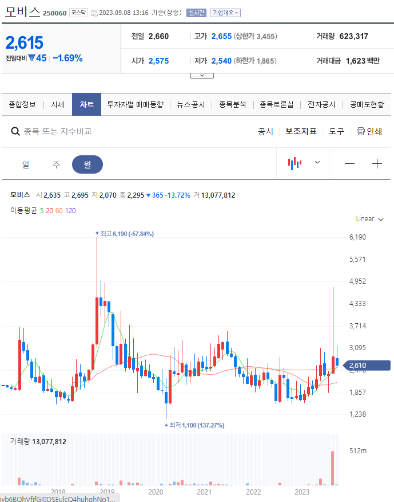Expand the quote summary panel chevron
The width and height of the screenshot is (394, 502).
202,76
